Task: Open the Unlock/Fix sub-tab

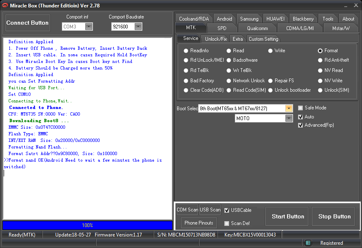Action: pos(216,39)
